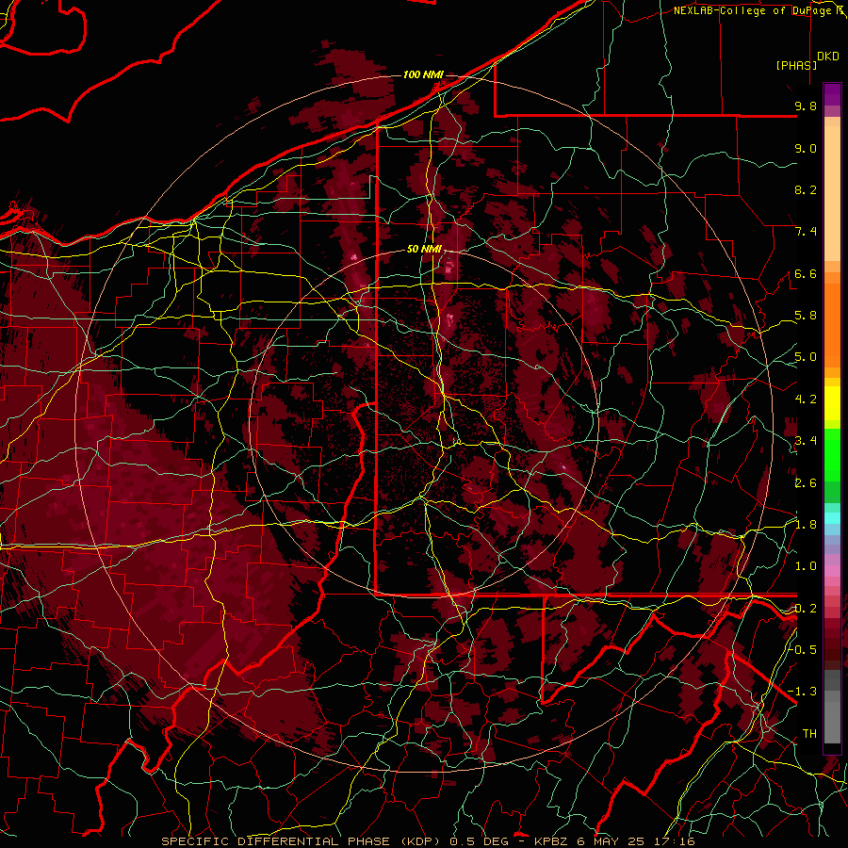Click the [PHAS] legend label
848x848 pixels.
(x=796, y=65)
